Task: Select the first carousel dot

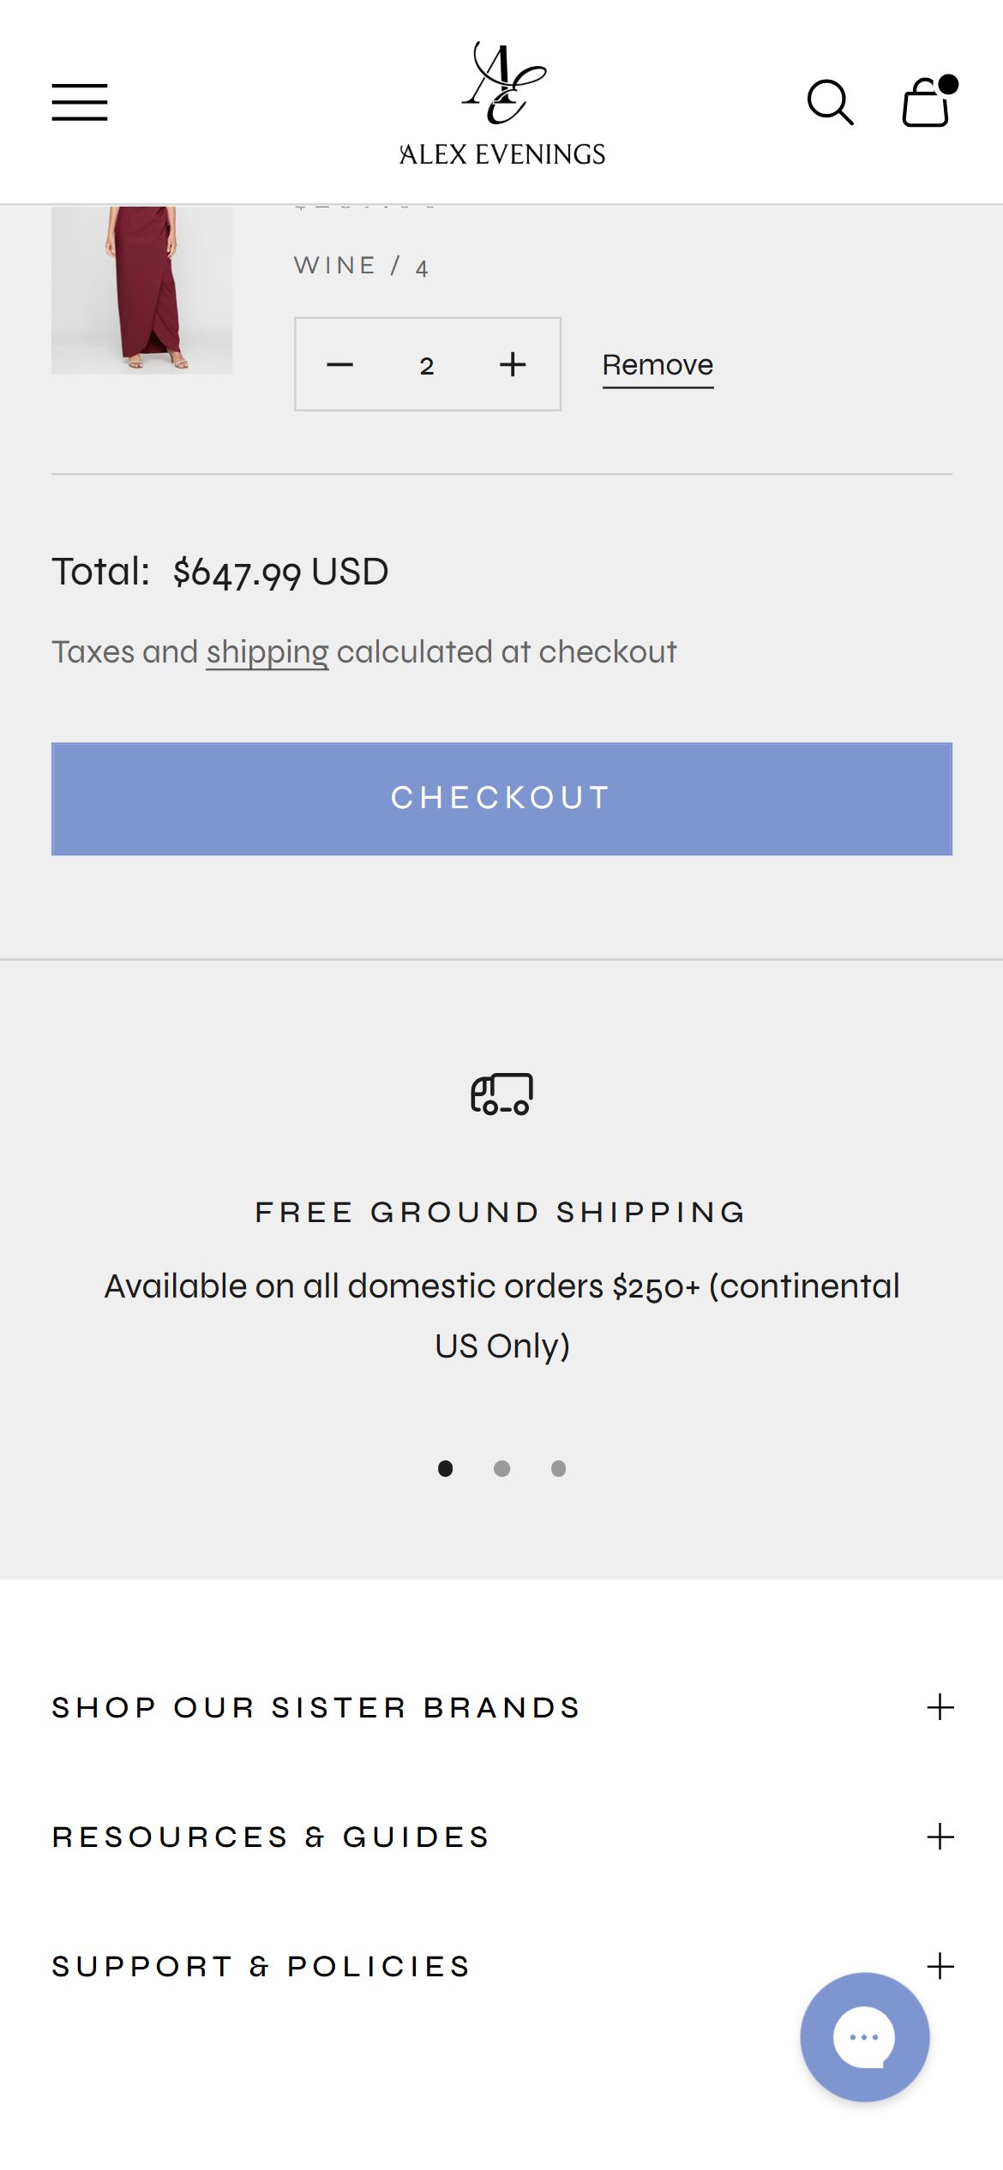Action: point(445,1468)
